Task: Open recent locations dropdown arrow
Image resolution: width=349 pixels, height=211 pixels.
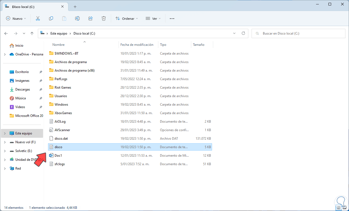Action: 24,33
